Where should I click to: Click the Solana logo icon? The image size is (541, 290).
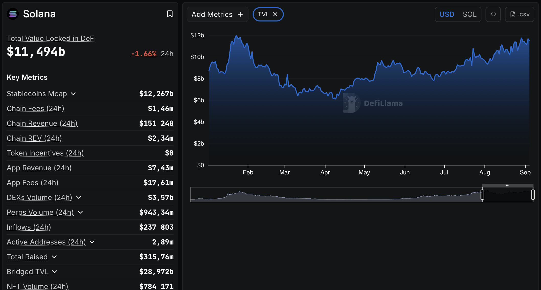coord(13,14)
